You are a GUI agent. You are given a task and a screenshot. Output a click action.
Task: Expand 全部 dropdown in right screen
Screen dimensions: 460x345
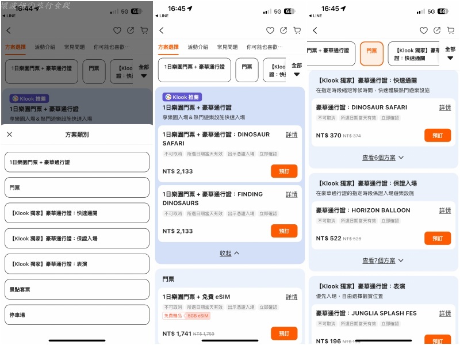[x=450, y=53]
